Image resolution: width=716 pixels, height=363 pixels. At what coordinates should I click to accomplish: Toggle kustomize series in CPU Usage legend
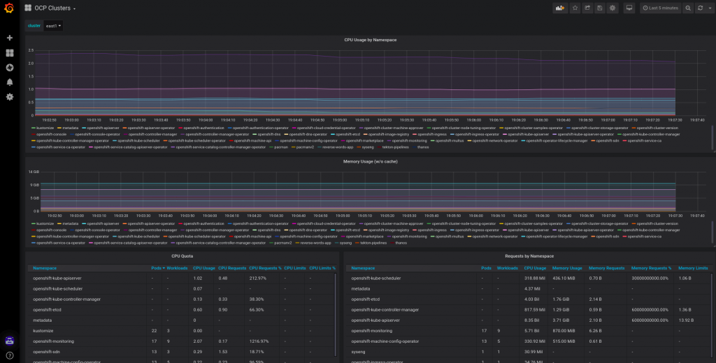pyautogui.click(x=45, y=128)
